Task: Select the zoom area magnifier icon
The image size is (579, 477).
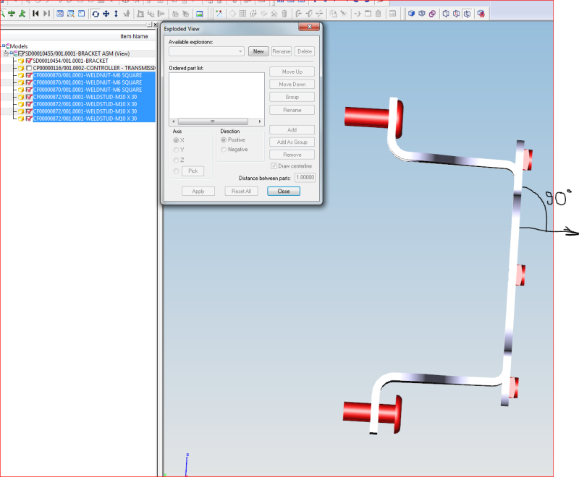Action: tap(70, 14)
